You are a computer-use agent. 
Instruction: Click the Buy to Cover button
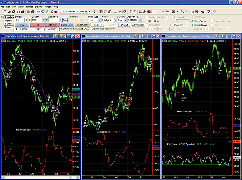point(67,25)
